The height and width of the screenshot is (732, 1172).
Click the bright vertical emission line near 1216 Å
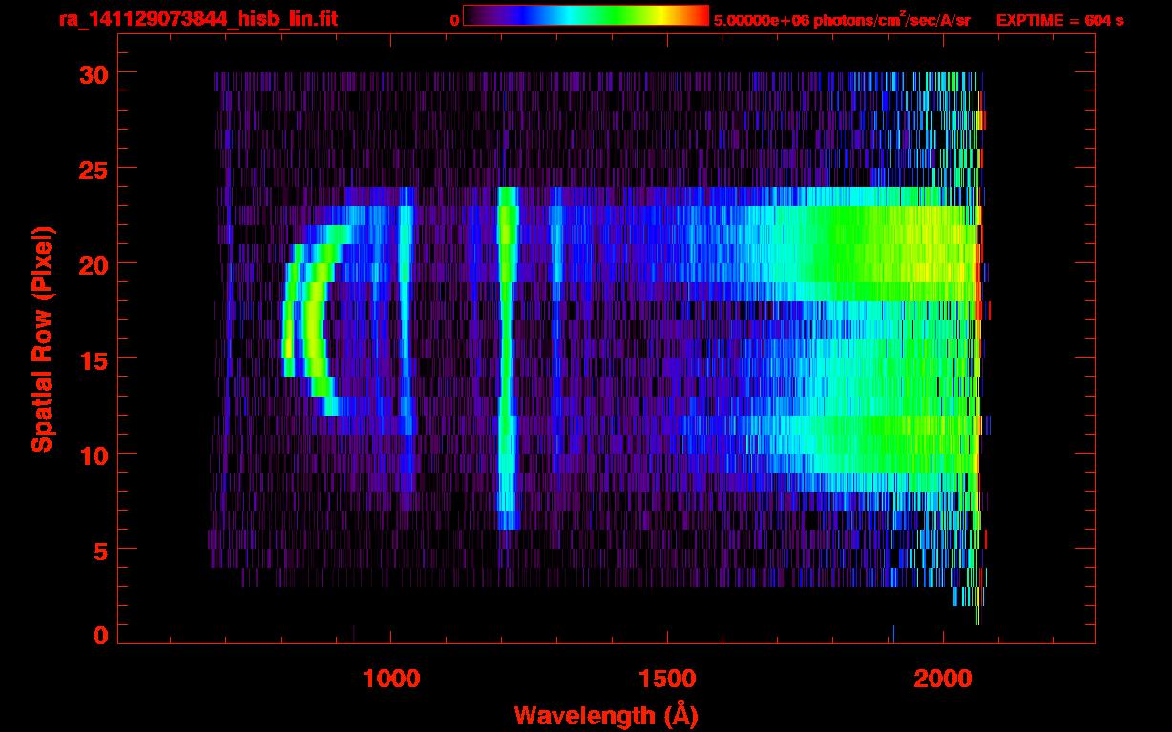click(507, 357)
